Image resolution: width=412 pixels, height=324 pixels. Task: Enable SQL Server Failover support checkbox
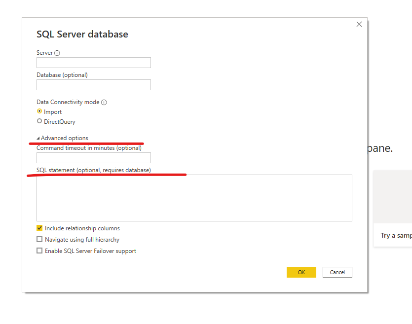click(39, 251)
